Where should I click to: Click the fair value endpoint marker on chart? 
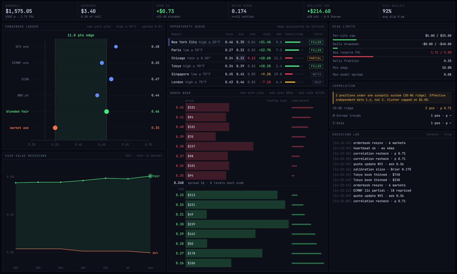150,176
